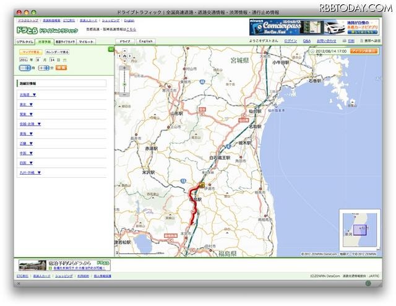Screen dimensions: 396x306
Task: Click the print icon in the header
Action: (351, 41)
